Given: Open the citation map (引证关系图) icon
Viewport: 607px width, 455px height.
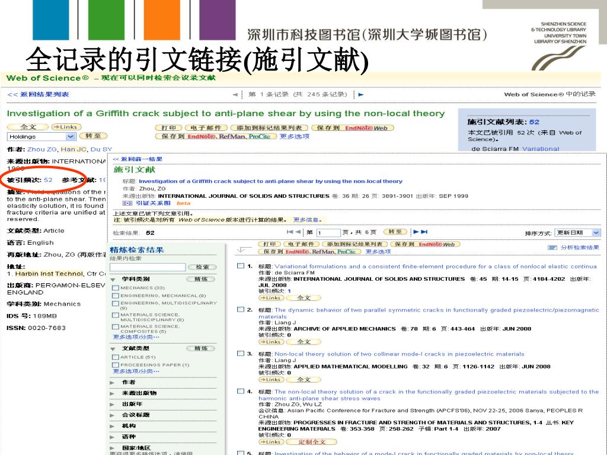Looking at the screenshot, I should 126,203.
